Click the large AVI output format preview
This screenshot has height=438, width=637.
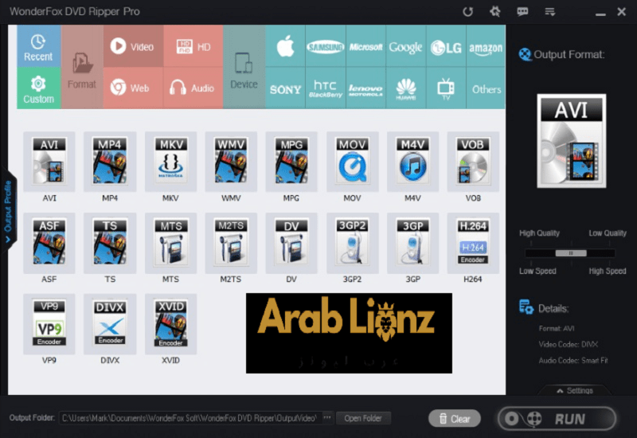(x=572, y=141)
